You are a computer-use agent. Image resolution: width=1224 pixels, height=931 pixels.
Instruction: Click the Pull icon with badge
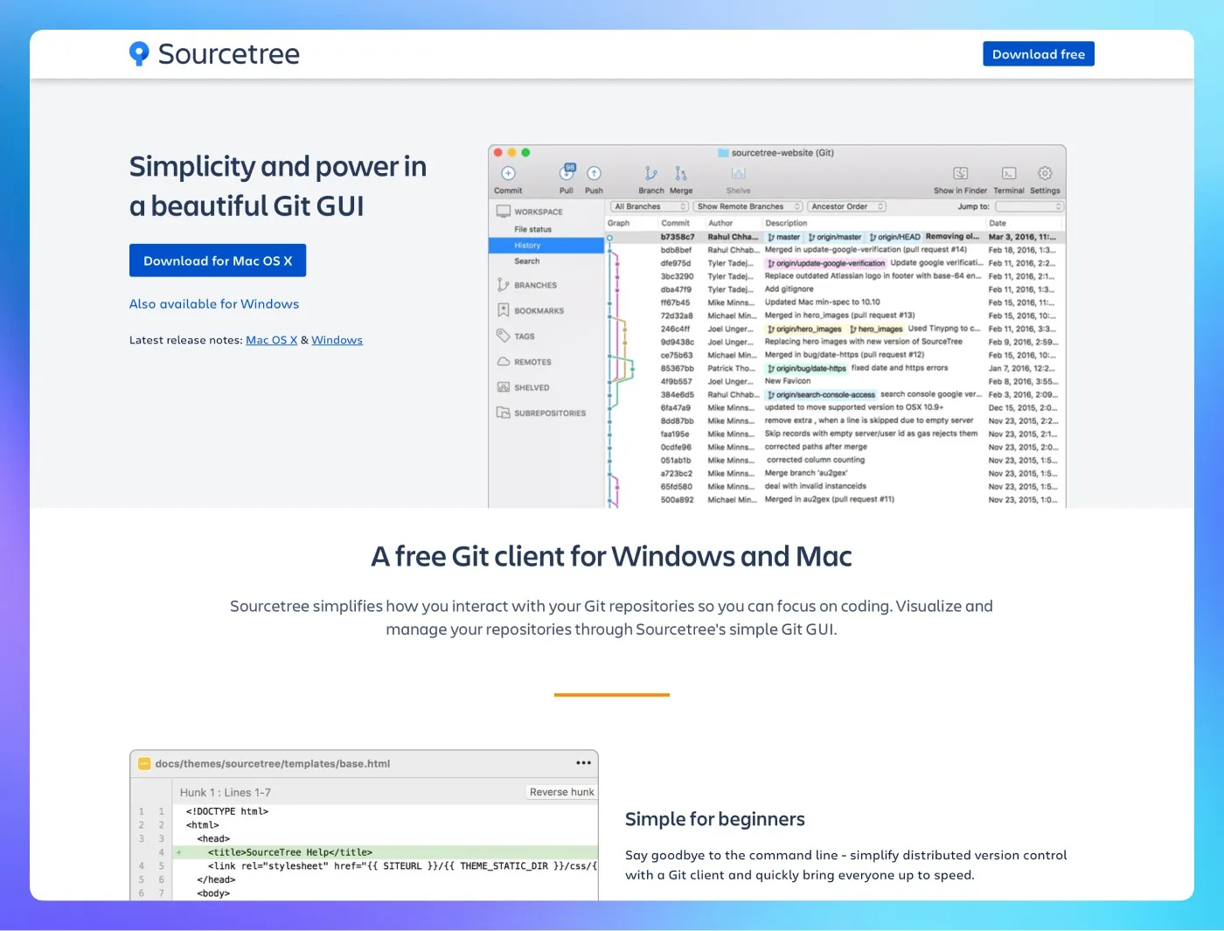567,172
